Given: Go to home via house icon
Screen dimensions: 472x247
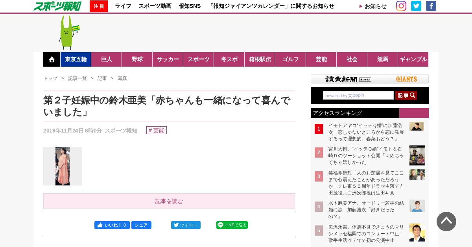Looking at the screenshot, I should [x=52, y=60].
